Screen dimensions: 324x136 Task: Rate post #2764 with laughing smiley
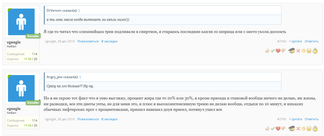pos(303,51)
